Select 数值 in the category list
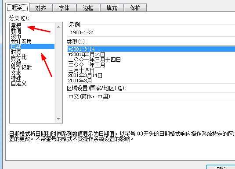 [32, 31]
